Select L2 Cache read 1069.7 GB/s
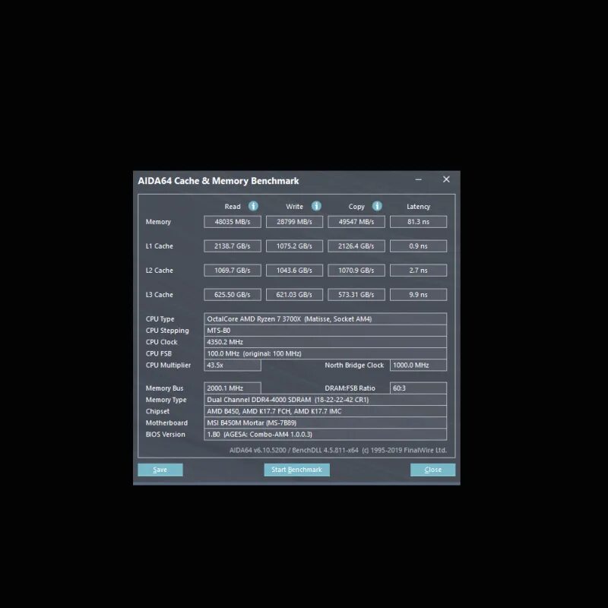Image resolution: width=608 pixels, height=608 pixels. (233, 271)
